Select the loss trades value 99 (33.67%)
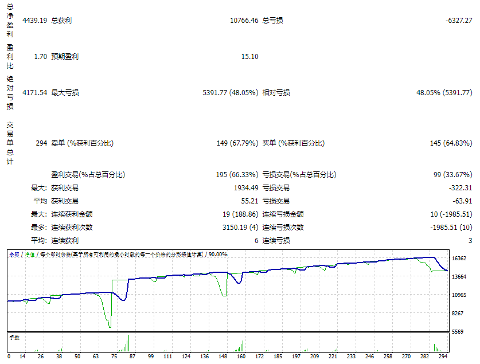Viewport: 480px width, 364px height. tap(452, 175)
